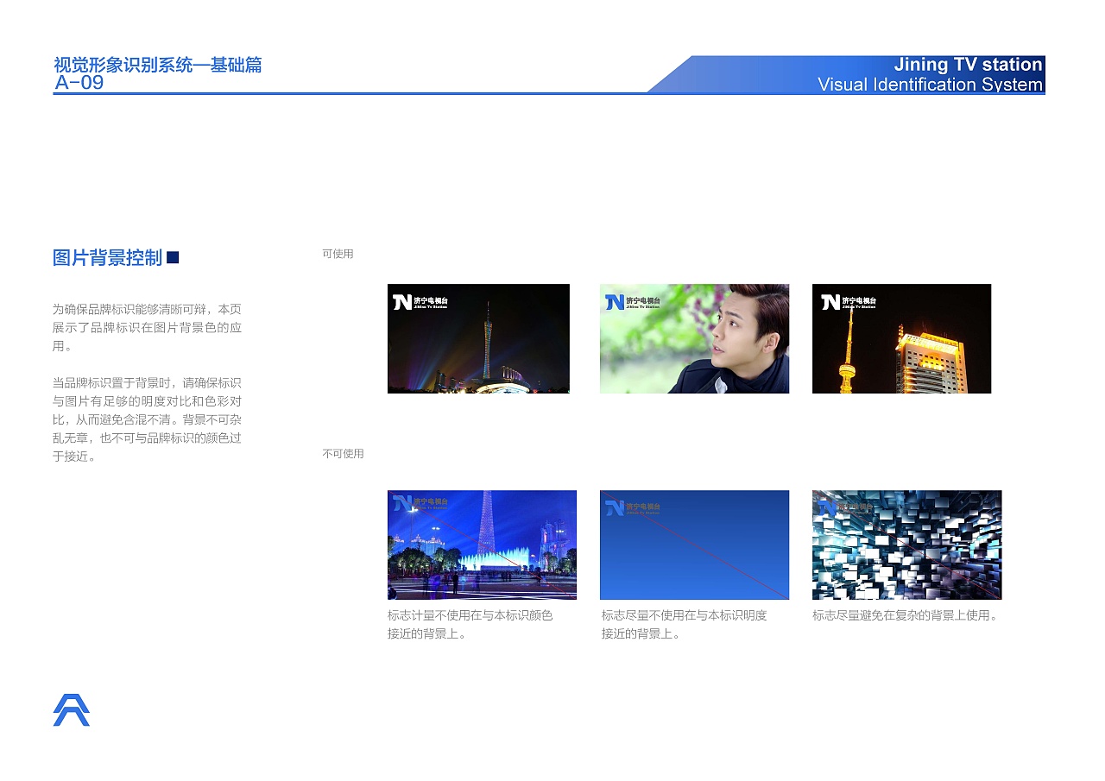Click the 可使用 section label

[337, 254]
